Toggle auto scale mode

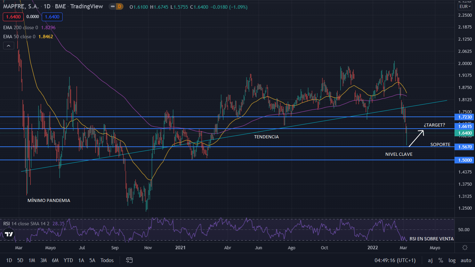point(466,260)
